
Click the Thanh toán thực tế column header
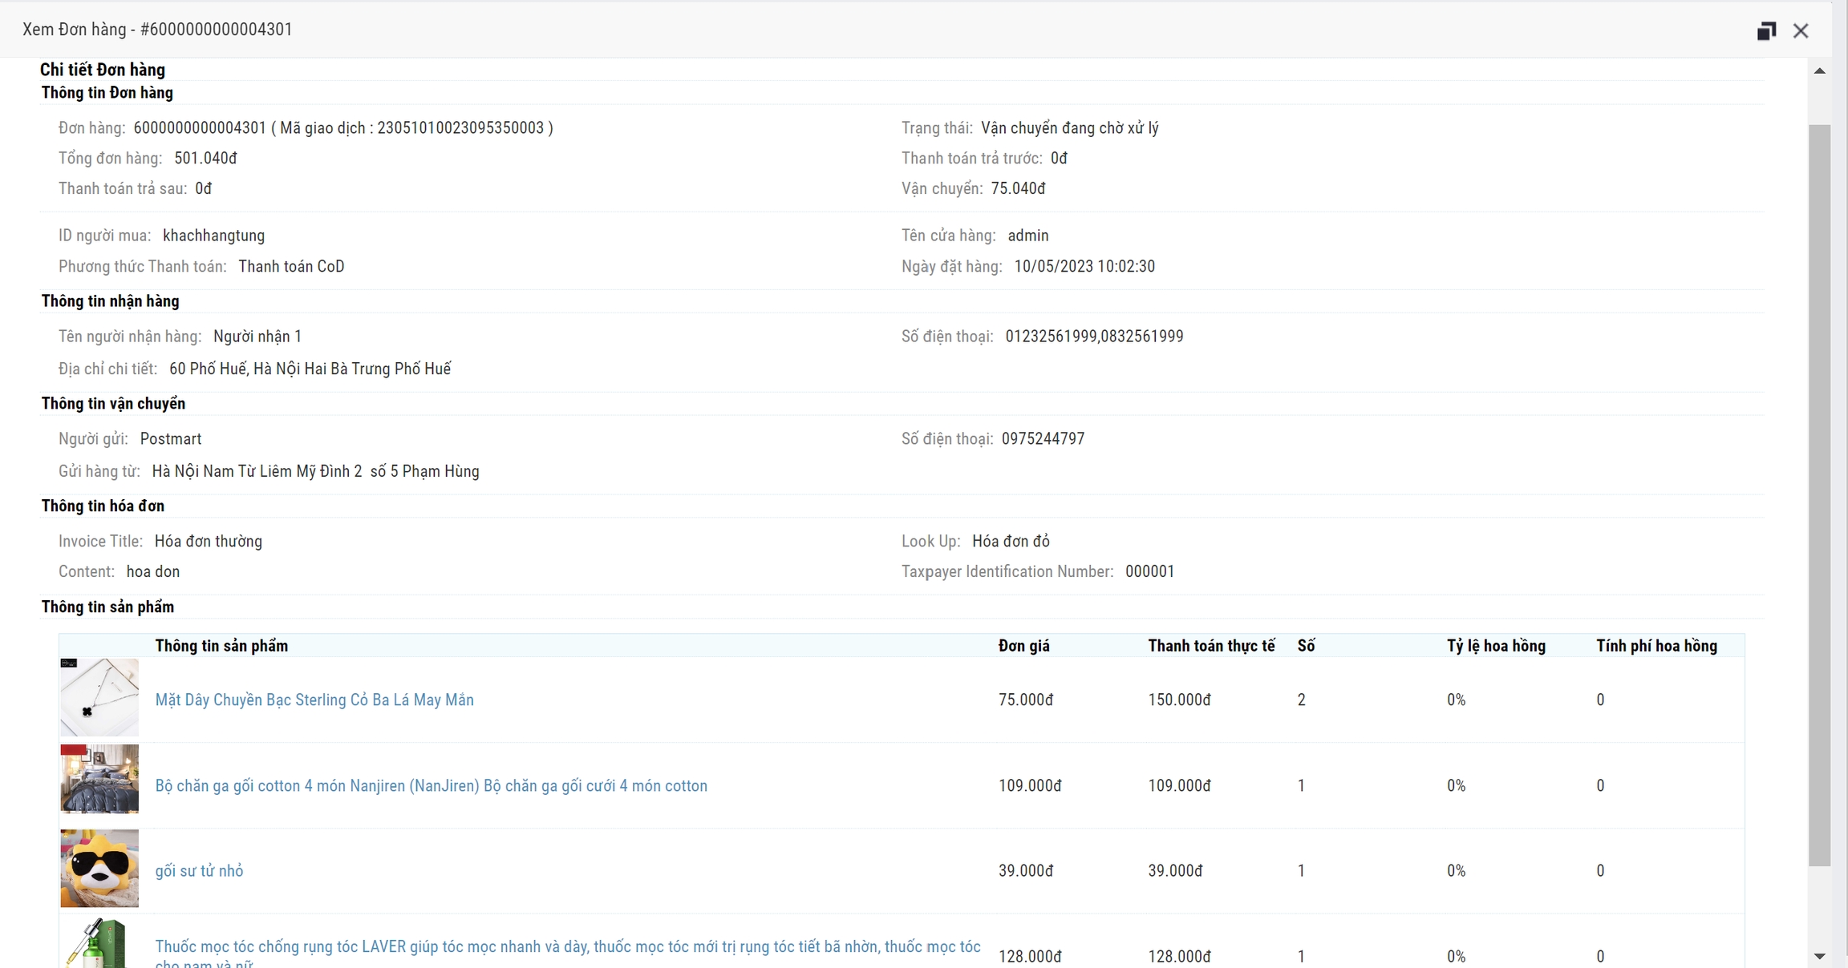(x=1210, y=646)
